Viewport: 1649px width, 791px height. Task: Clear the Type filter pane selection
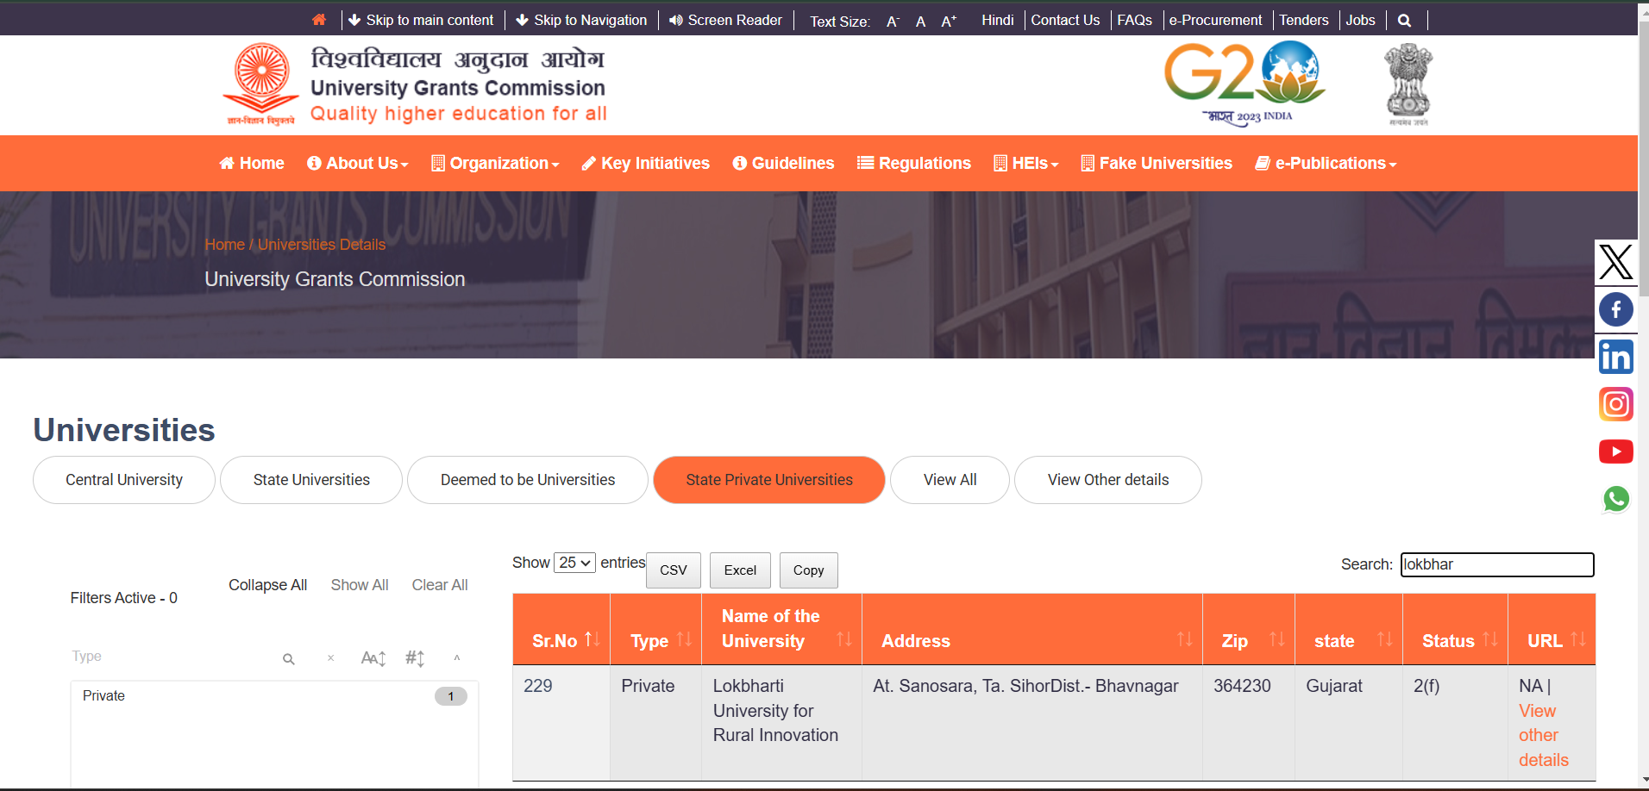tap(330, 658)
